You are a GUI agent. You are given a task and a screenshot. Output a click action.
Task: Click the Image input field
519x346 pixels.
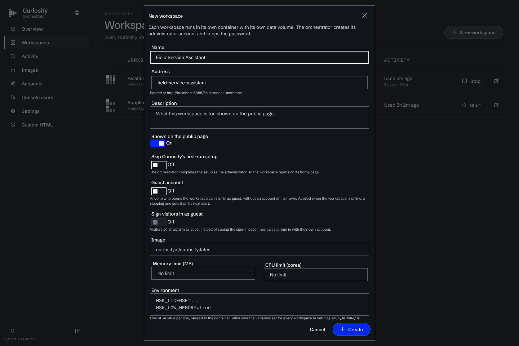(x=259, y=249)
